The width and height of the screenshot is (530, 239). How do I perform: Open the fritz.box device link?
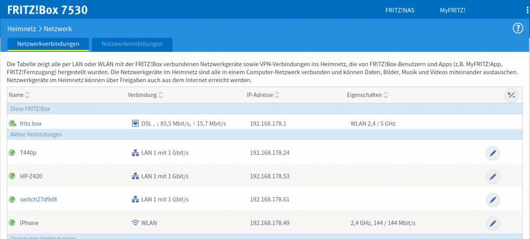31,123
